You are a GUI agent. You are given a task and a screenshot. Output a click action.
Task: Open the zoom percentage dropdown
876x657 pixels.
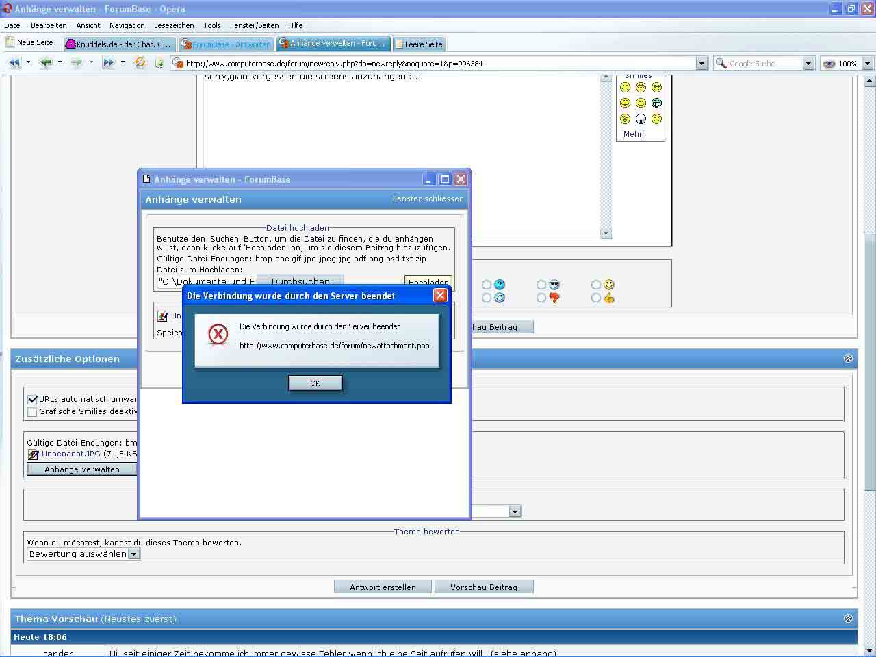[867, 64]
